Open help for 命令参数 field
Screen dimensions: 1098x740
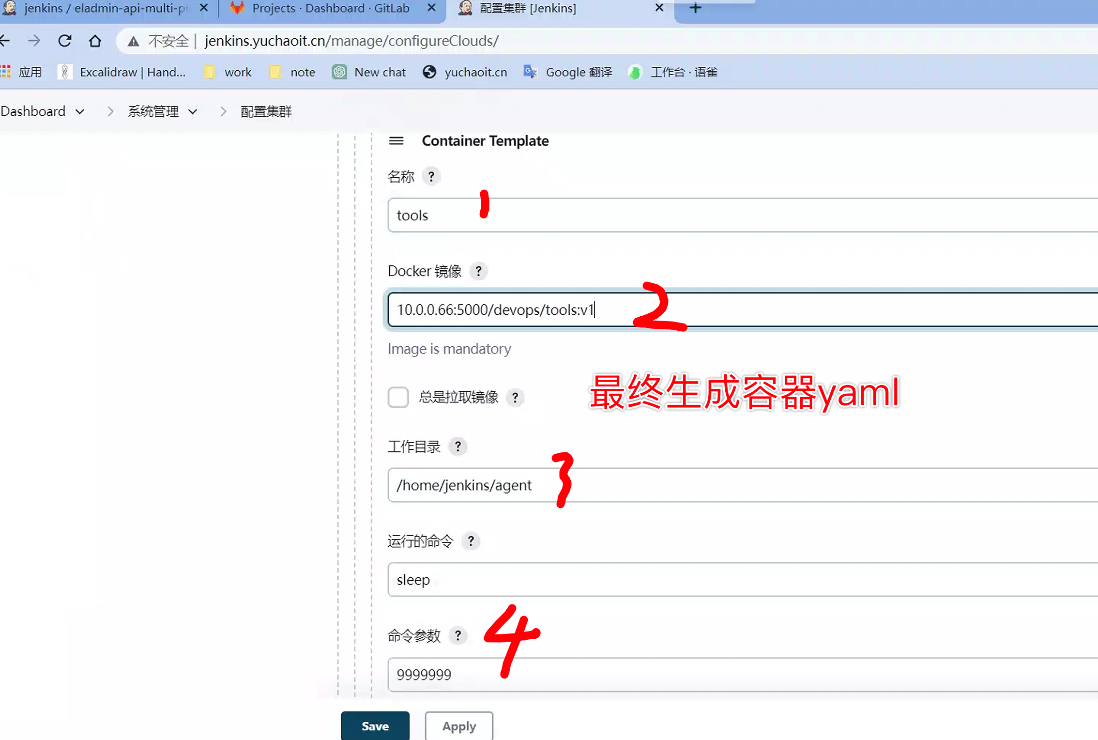tap(457, 635)
